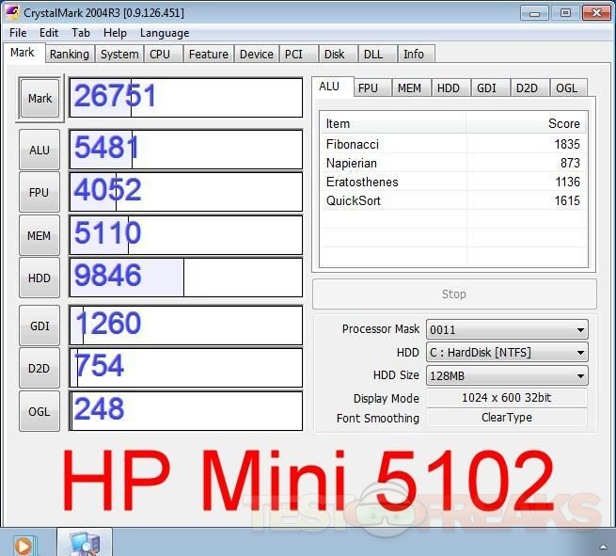Image resolution: width=616 pixels, height=556 pixels.
Task: Open the File menu
Action: click(18, 33)
